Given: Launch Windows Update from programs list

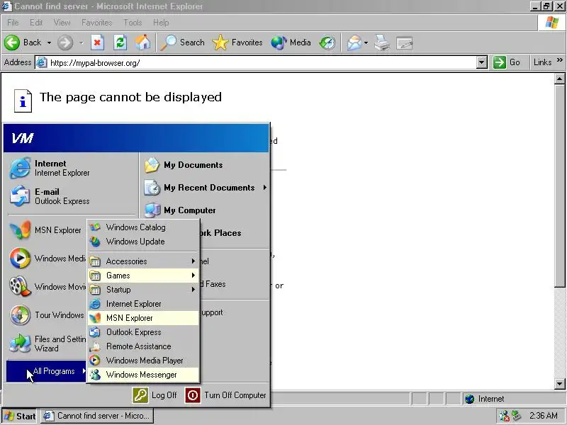Looking at the screenshot, I should 143,242.
